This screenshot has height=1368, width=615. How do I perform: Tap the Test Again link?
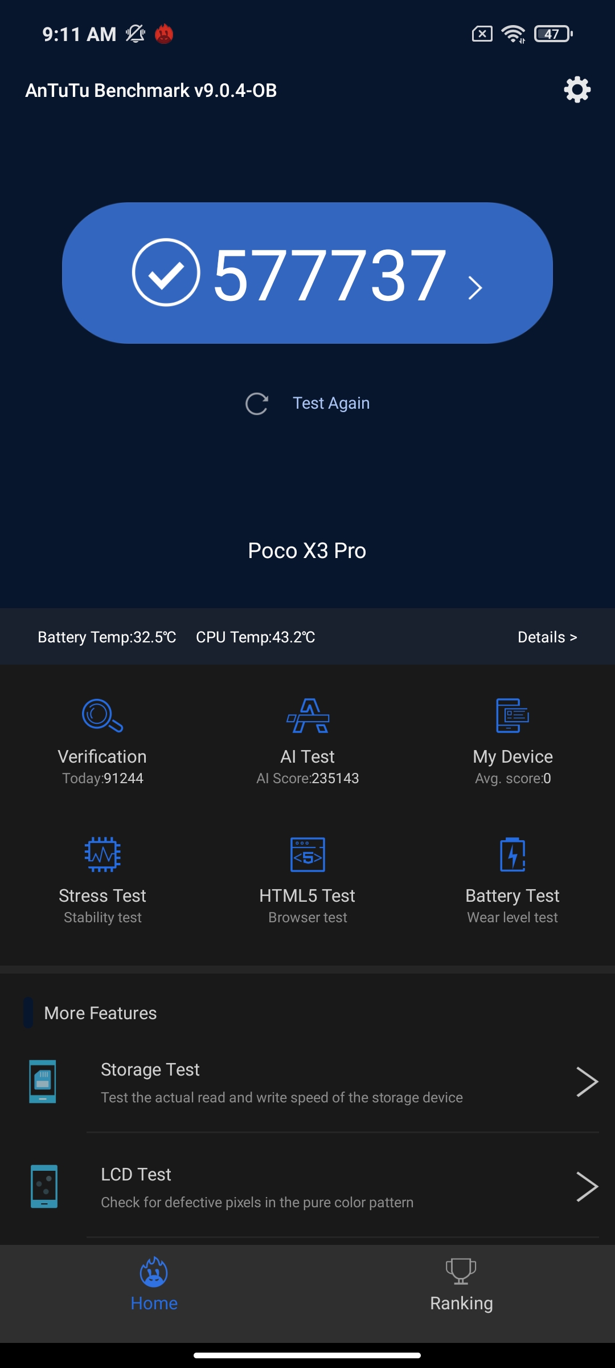coord(331,403)
